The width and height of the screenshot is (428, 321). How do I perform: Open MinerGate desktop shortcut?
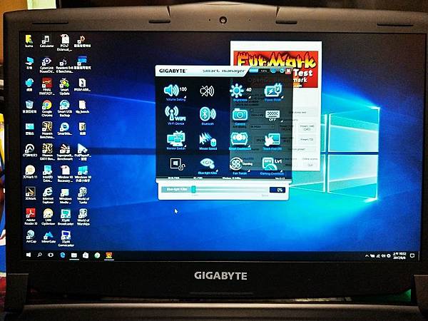[49, 238]
